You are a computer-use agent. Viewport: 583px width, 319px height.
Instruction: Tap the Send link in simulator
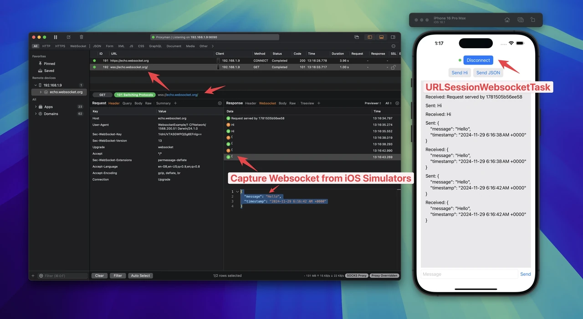click(x=526, y=274)
